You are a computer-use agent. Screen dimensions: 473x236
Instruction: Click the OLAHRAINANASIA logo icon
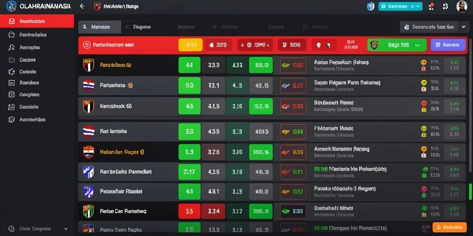(11, 6)
